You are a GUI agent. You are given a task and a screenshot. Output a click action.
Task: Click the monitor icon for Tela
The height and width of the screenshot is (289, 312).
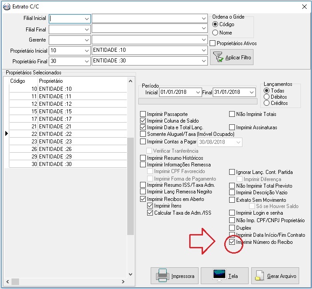(219, 276)
